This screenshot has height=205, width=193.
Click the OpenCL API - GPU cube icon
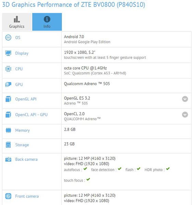8,115
